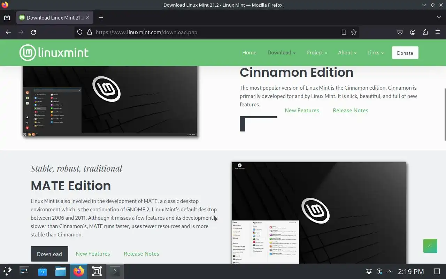
Task: Click the page vertical scrollbar
Action: tap(445, 114)
